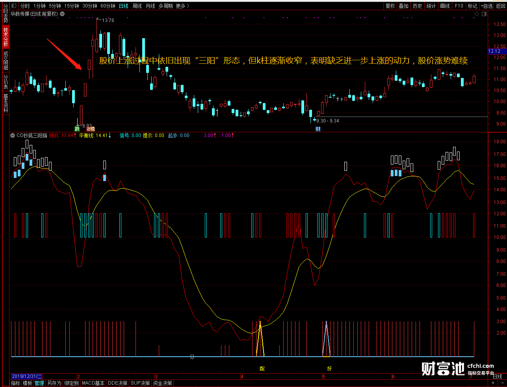Click the 涨榜 marker under the chart

(91, 129)
